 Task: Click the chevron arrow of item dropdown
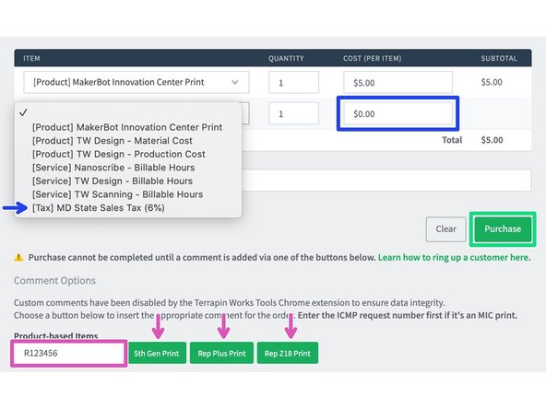(235, 82)
